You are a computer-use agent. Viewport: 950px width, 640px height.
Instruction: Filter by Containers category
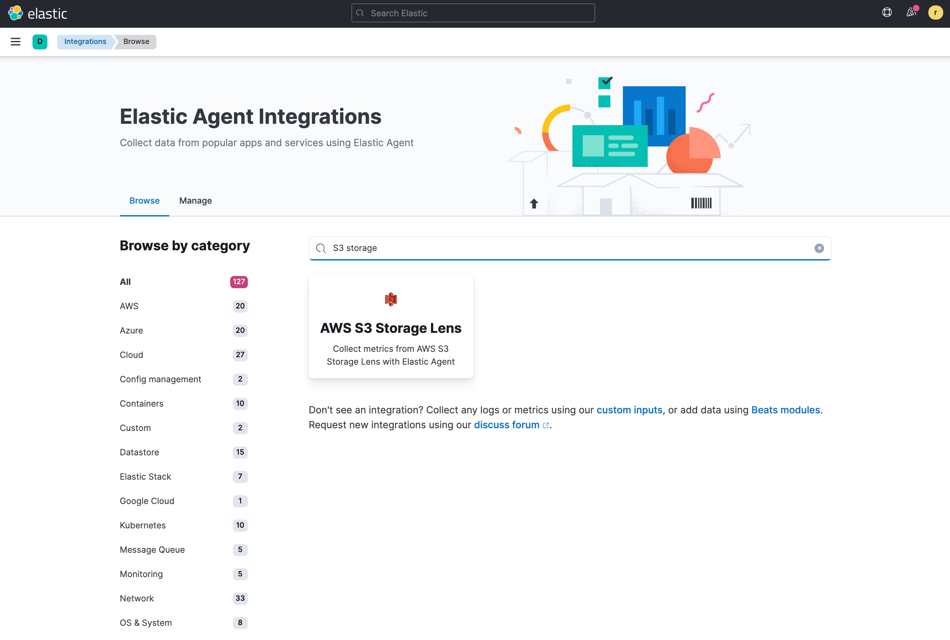click(184, 404)
